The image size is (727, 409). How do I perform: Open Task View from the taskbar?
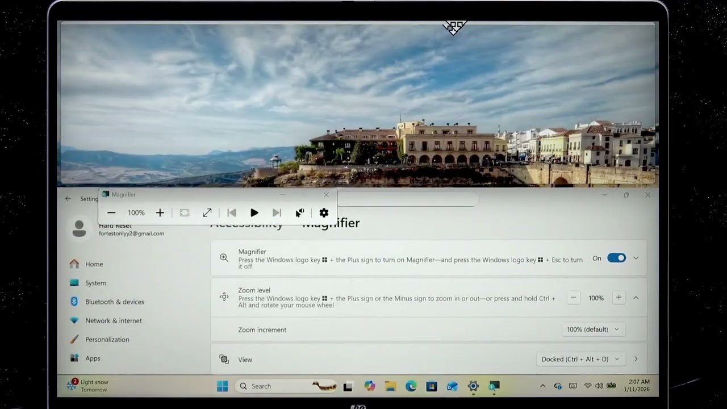click(348, 386)
